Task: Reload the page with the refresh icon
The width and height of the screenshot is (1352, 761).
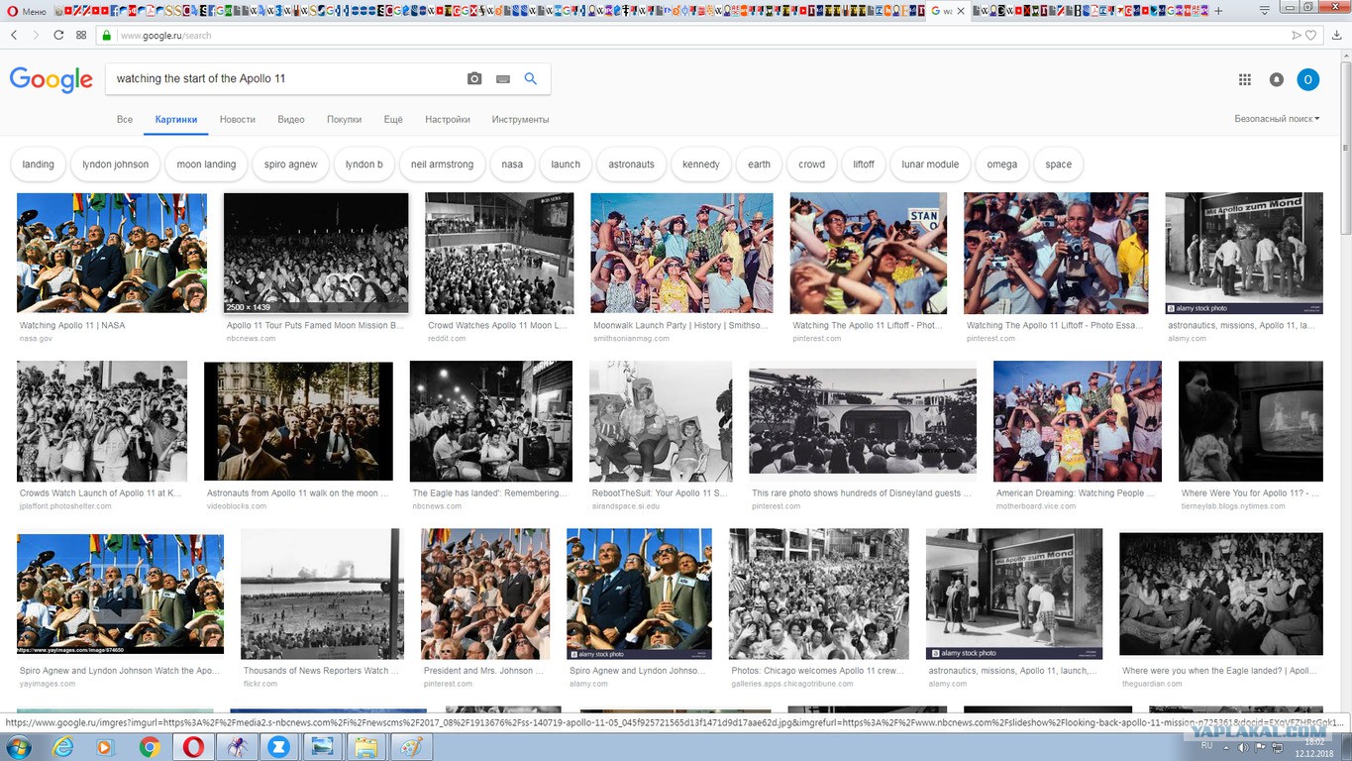Action: 57,35
